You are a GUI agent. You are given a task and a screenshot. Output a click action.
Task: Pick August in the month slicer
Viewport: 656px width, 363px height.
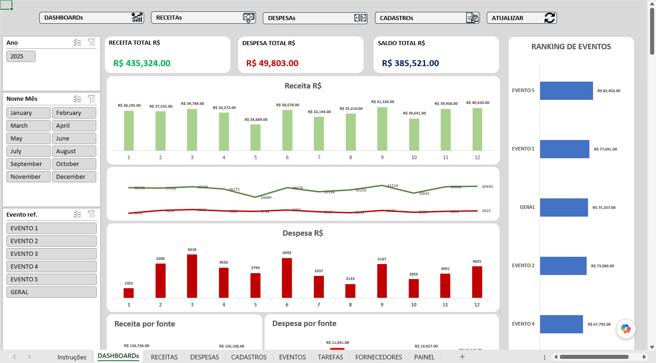(x=74, y=151)
